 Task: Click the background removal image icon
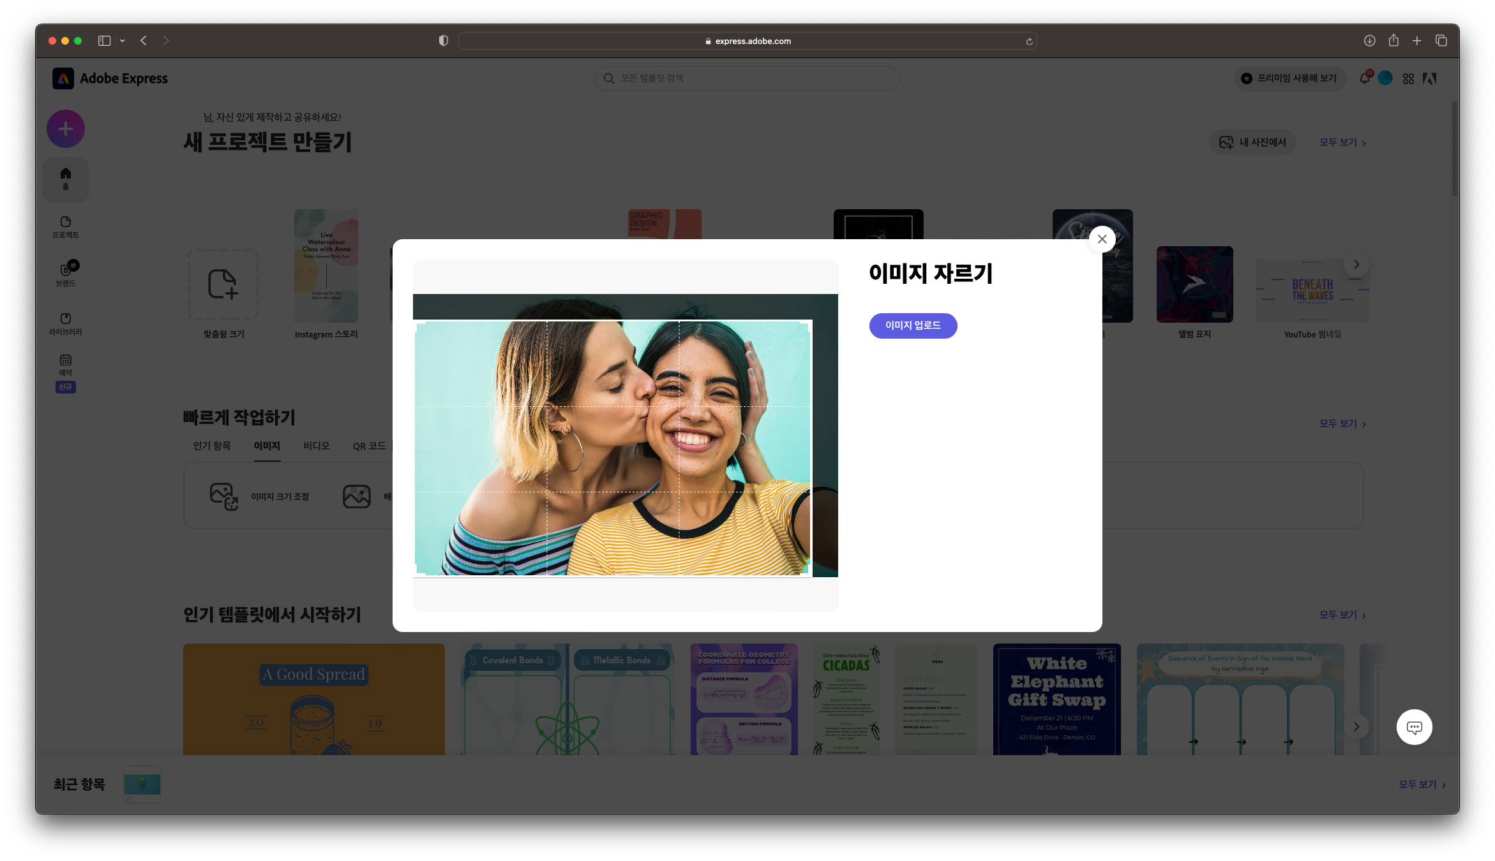[x=356, y=496]
